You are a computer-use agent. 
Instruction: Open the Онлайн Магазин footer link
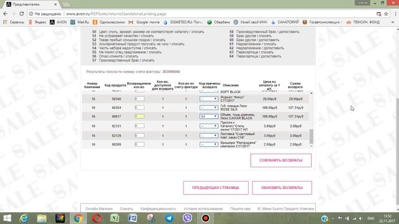click(99, 209)
